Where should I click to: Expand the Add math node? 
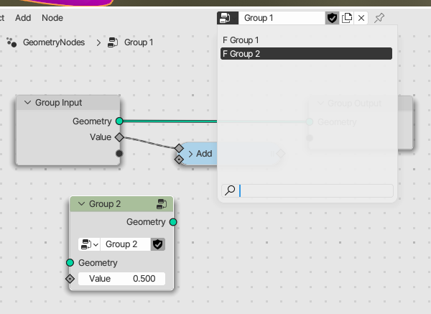click(x=190, y=154)
